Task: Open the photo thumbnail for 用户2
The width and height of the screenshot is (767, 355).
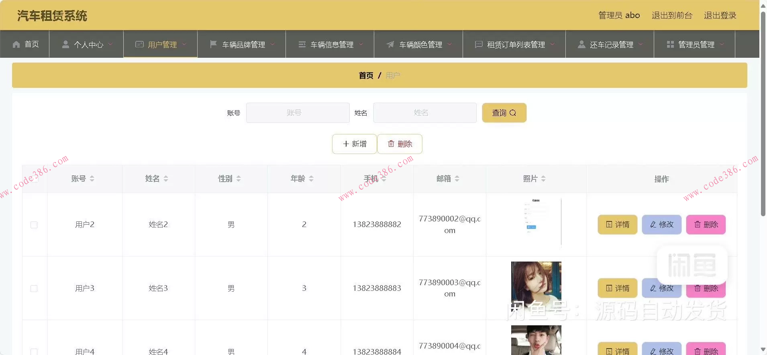Action: pyautogui.click(x=536, y=223)
